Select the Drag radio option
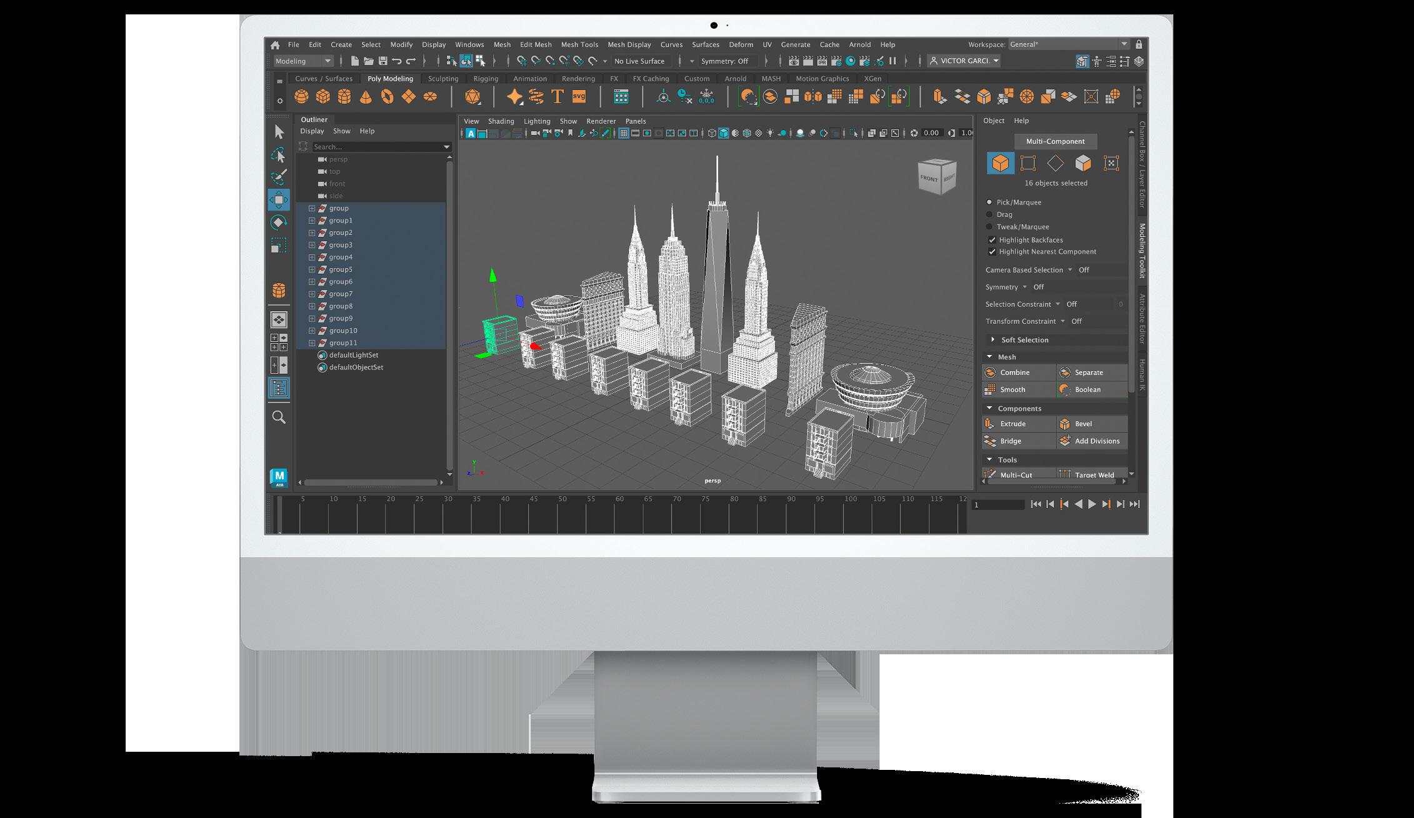Image resolution: width=1414 pixels, height=818 pixels. 989,214
